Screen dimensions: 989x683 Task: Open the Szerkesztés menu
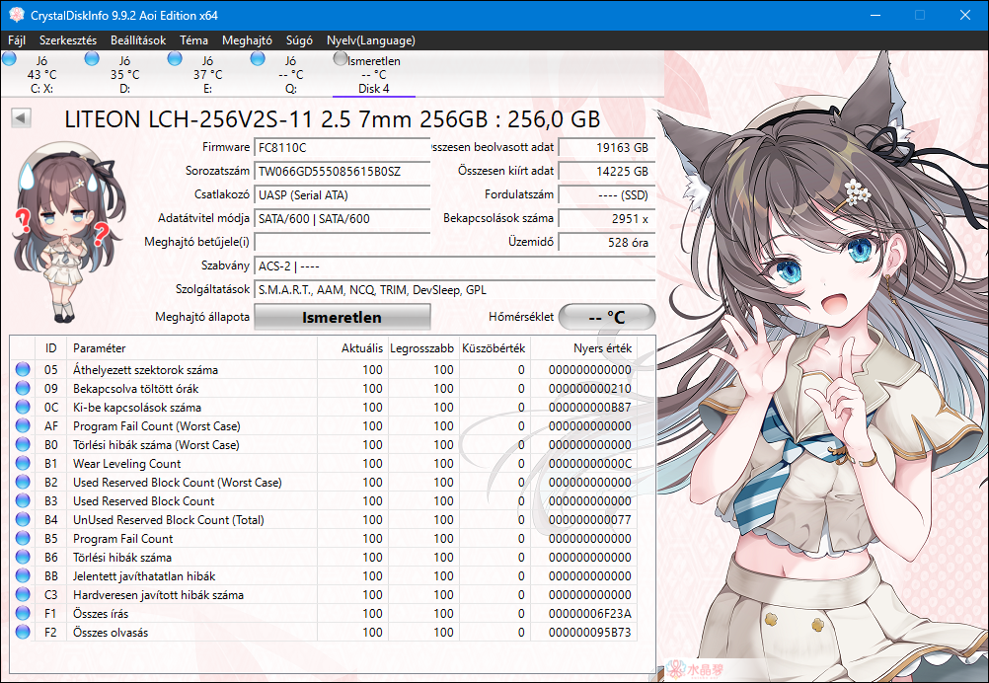pyautogui.click(x=68, y=40)
